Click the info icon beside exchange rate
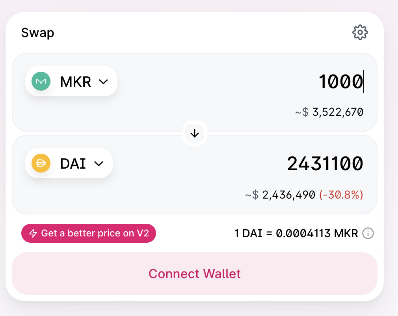Screen dimensions: 398x316 [x=368, y=234]
